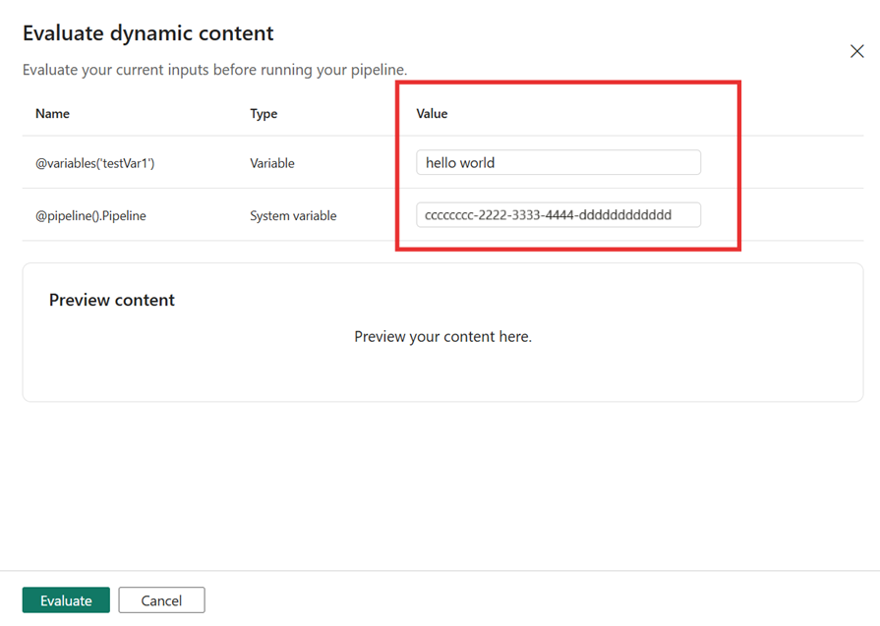
Task: Click the System variable type label
Action: (291, 215)
